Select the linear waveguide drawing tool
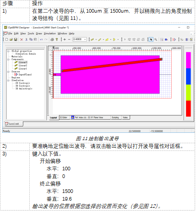Image resolution: width=196 pixels, height=211 pixels. point(92,39)
